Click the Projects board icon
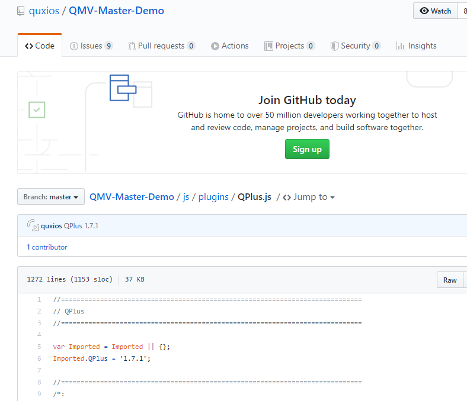The width and height of the screenshot is (467, 401). 268,46
